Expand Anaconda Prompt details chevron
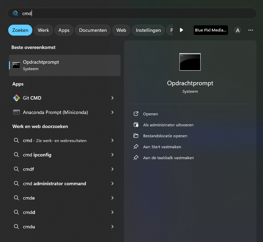 click(x=112, y=112)
